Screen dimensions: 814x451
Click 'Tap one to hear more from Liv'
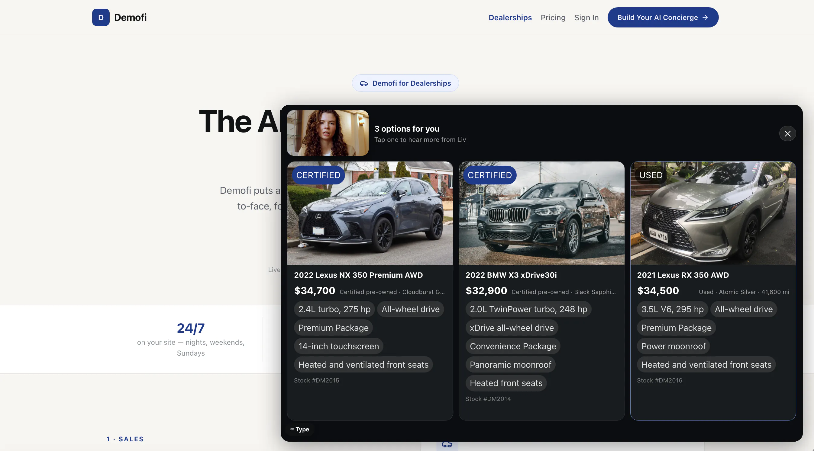point(420,139)
